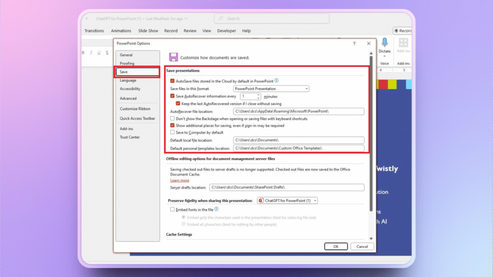Uncheck AutoSave files stored in the Cloud

pyautogui.click(x=172, y=81)
